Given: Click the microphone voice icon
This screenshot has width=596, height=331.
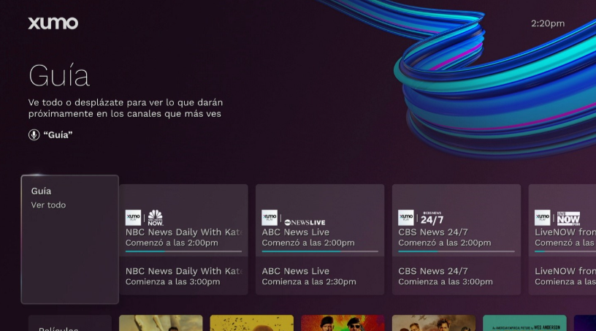Looking at the screenshot, I should 34,134.
